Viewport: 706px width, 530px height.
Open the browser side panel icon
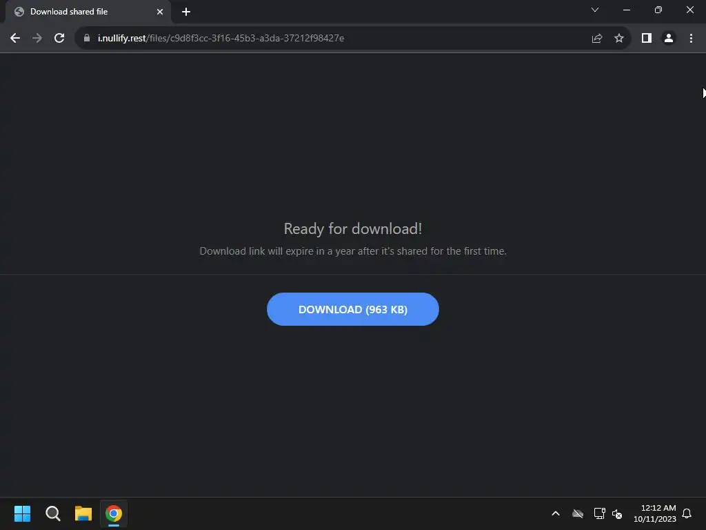[x=647, y=39]
